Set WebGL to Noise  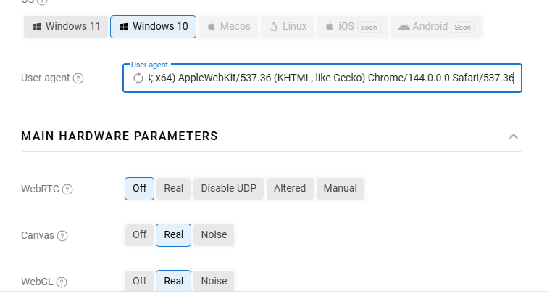coord(214,282)
